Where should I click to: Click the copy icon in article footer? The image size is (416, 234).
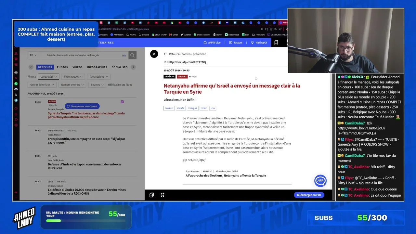(x=151, y=195)
